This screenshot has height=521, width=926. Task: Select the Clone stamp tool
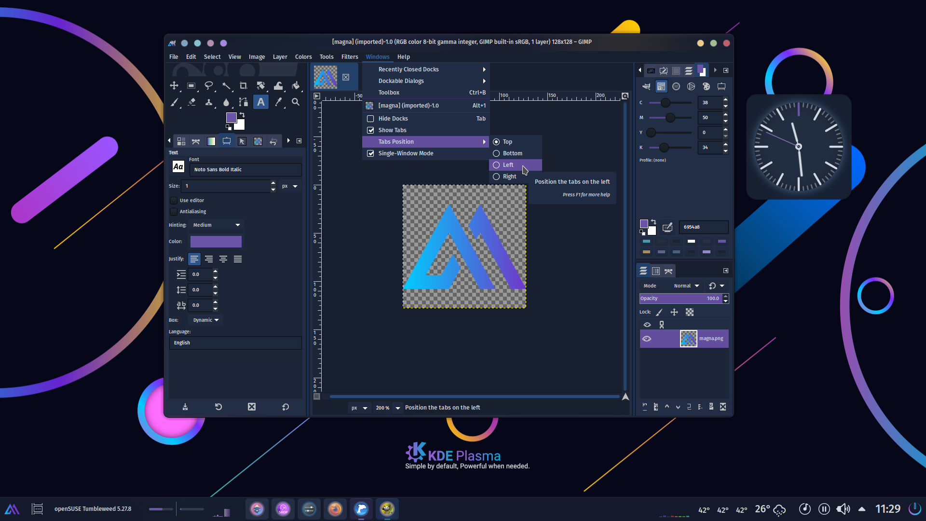pos(209,102)
